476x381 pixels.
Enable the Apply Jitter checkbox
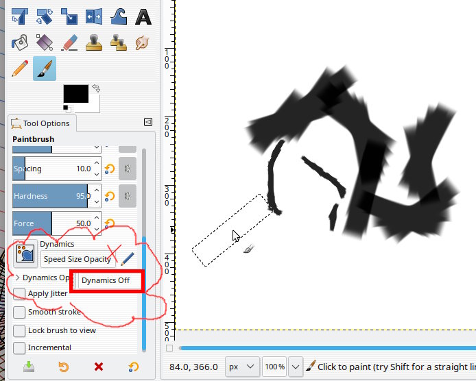coord(19,294)
